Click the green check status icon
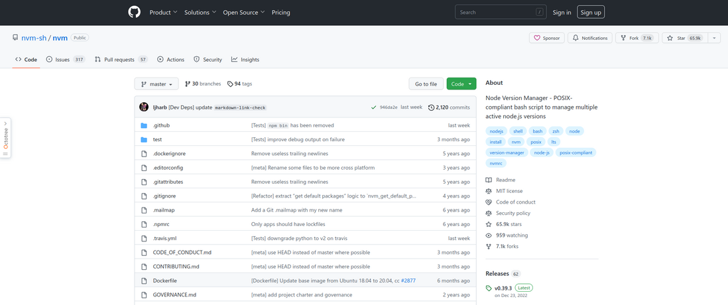The image size is (728, 305). (x=374, y=107)
